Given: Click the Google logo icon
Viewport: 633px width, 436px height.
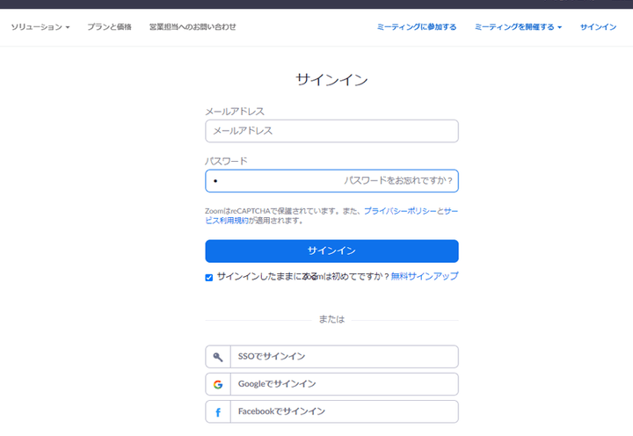Looking at the screenshot, I should pyautogui.click(x=218, y=384).
